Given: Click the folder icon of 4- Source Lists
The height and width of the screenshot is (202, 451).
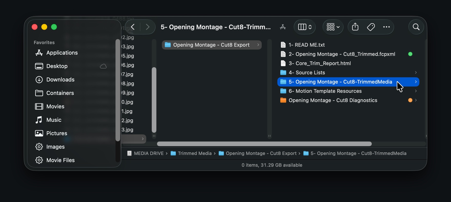Looking at the screenshot, I should [x=283, y=73].
